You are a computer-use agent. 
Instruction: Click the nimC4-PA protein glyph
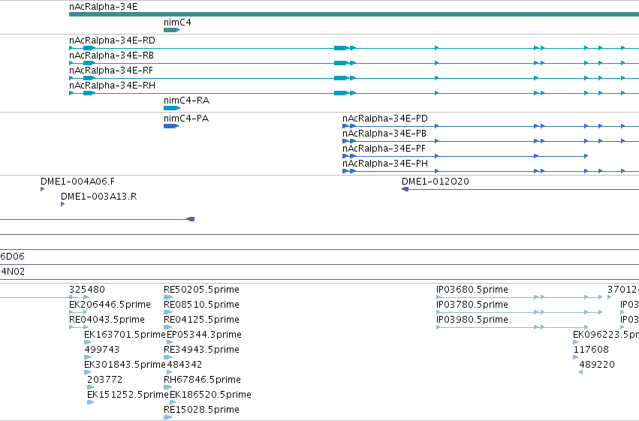point(171,126)
